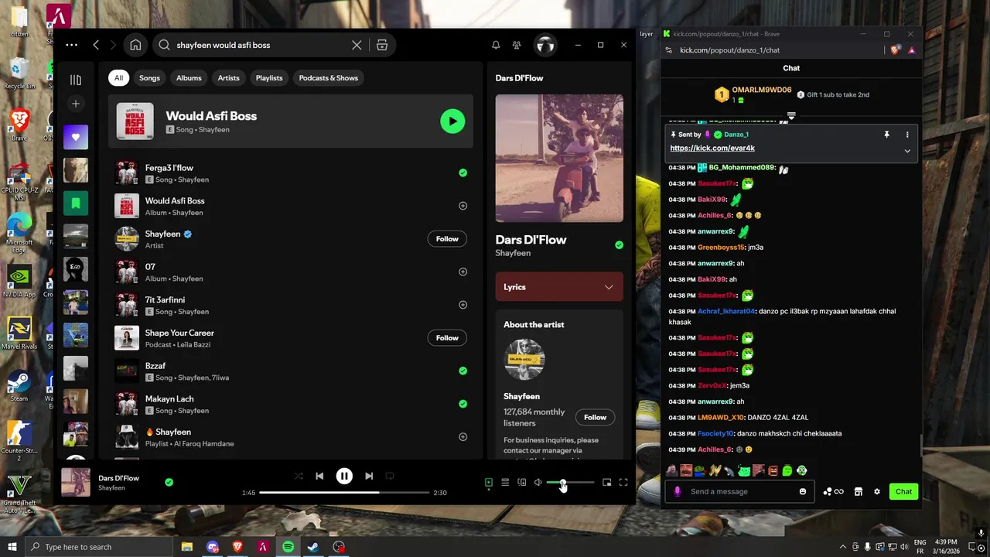
Task: Unpin the pinned Kick chat message
Action: 886,135
